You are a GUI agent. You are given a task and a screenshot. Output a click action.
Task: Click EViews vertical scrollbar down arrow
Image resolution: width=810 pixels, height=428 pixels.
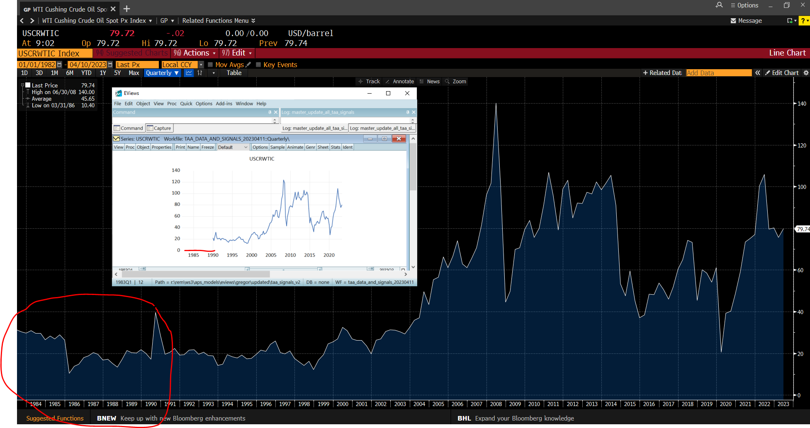[413, 267]
